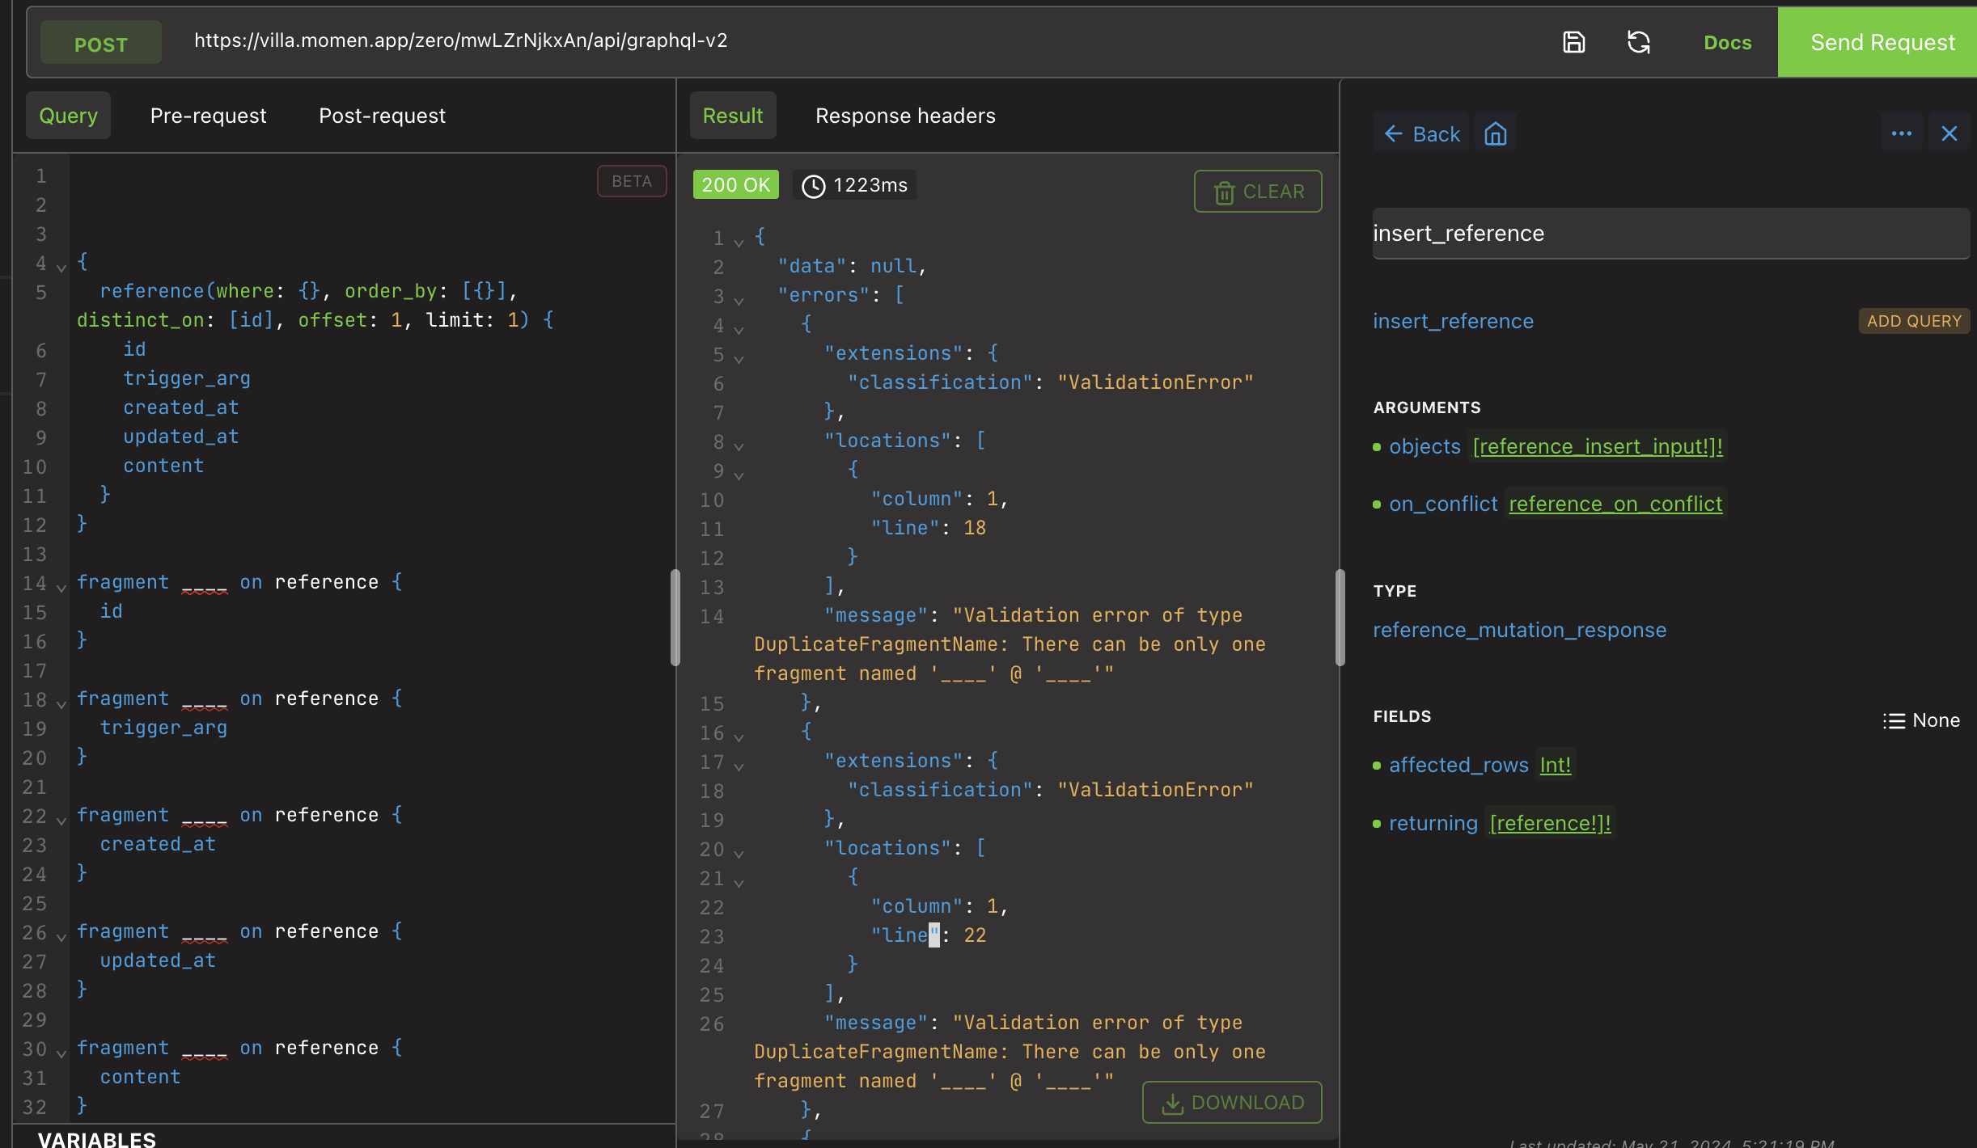Click "ValidationError" value on result line 6

point(1155,382)
